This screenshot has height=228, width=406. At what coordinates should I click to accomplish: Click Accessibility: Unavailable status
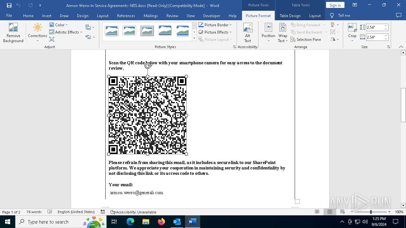tap(133, 212)
